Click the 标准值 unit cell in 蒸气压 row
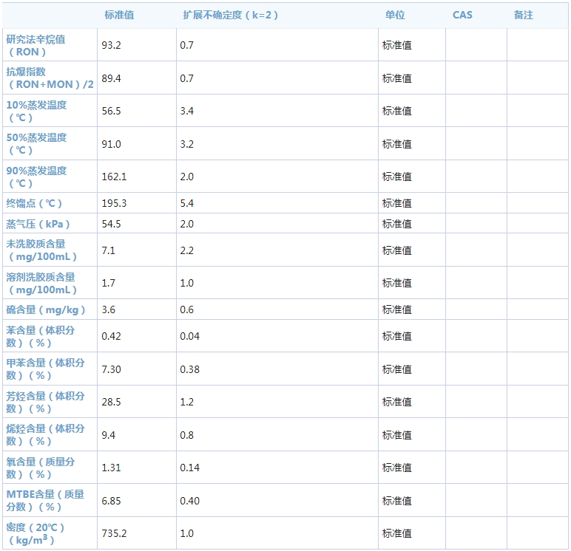Screen dimensions: 571x551 tap(397, 224)
